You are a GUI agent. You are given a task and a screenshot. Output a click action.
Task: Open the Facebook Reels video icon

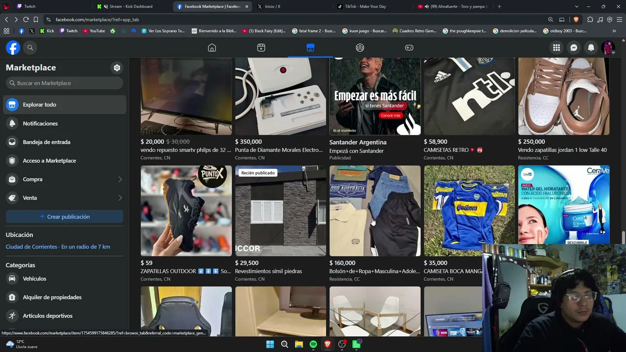coord(261,47)
